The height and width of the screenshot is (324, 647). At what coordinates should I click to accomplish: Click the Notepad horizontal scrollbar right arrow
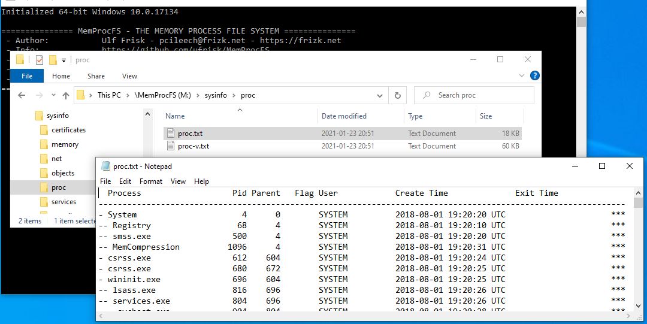pyautogui.click(x=630, y=316)
